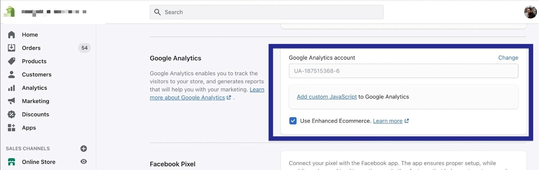Open Home via its house icon
The image size is (539, 170).
11,35
